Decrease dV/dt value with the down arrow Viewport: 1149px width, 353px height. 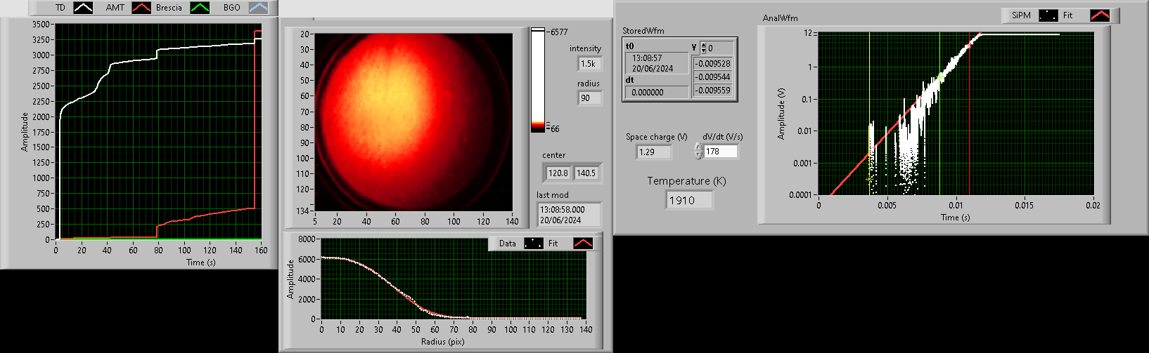[698, 155]
